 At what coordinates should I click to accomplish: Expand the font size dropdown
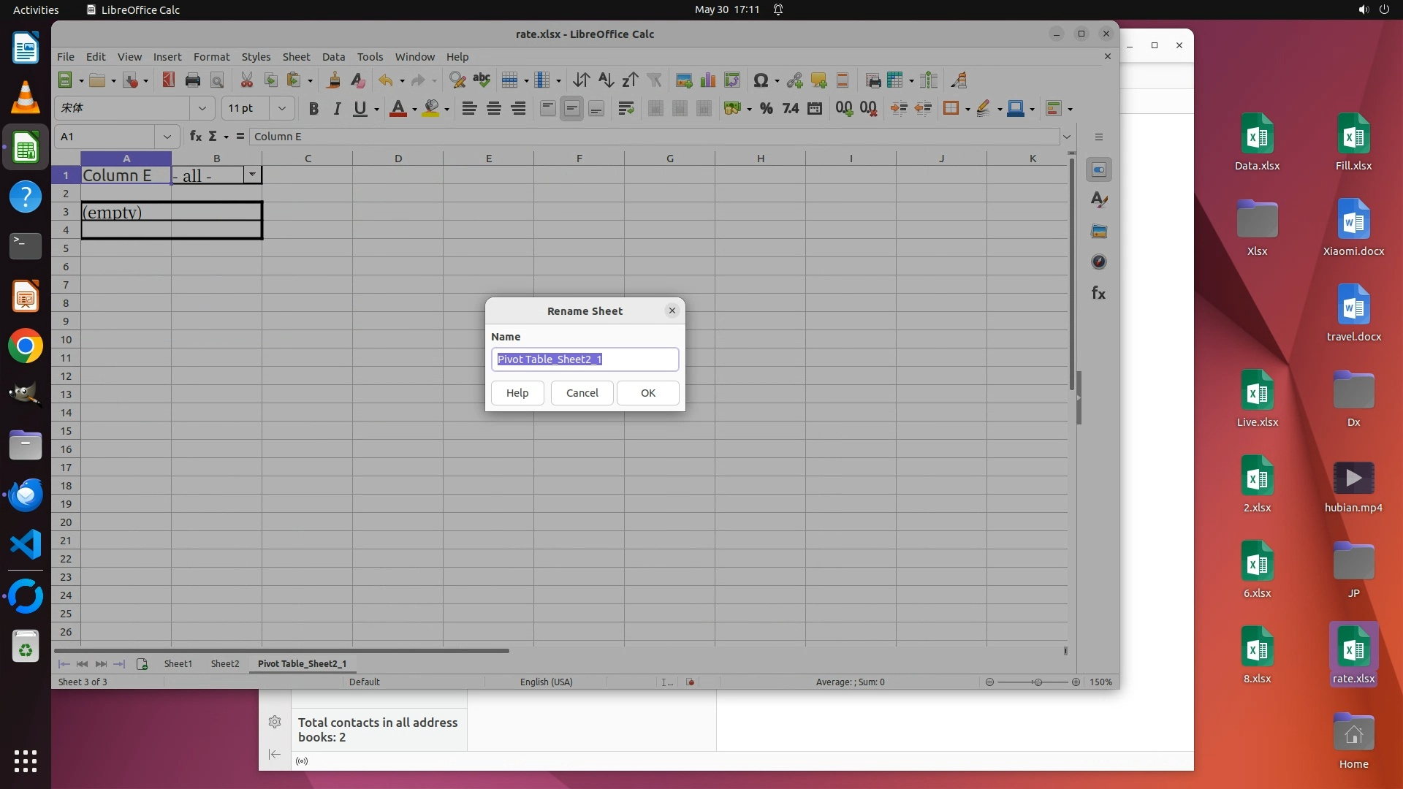(x=281, y=108)
